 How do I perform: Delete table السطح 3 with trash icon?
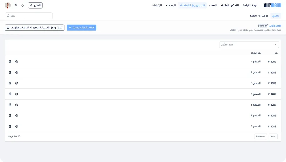(x=10, y=83)
